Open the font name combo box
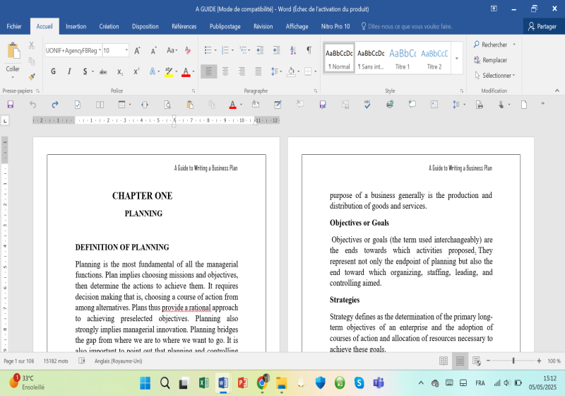 [73, 50]
